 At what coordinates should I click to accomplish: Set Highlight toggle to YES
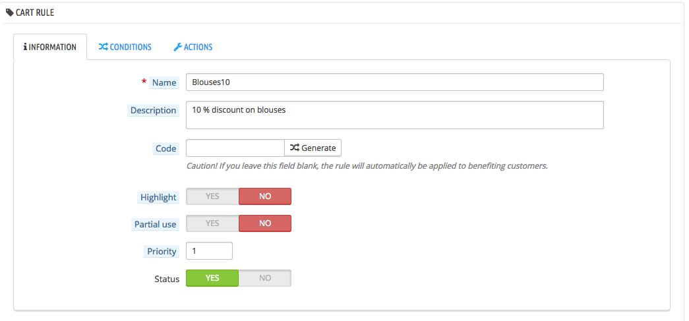pos(212,196)
